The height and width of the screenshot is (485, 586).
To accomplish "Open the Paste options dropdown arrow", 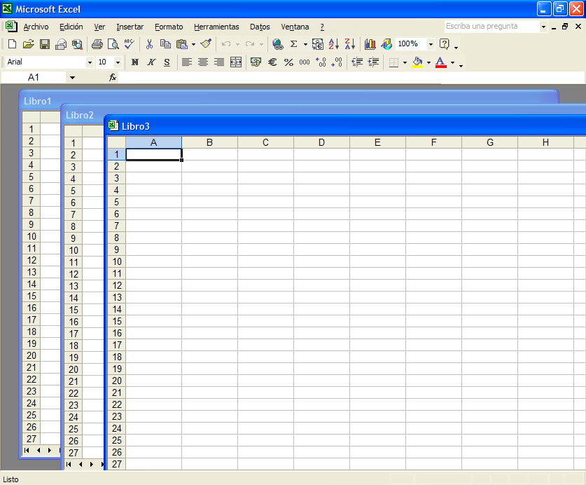I will tap(194, 44).
